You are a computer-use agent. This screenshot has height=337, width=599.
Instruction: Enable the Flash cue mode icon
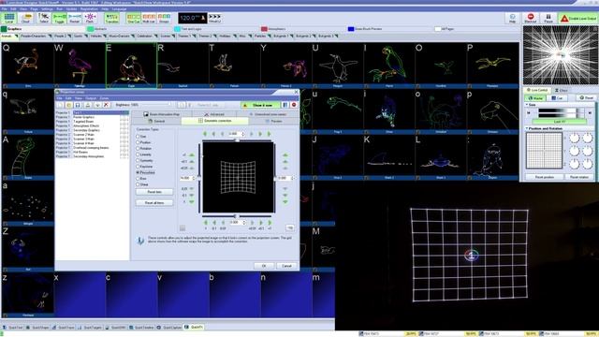pos(90,18)
